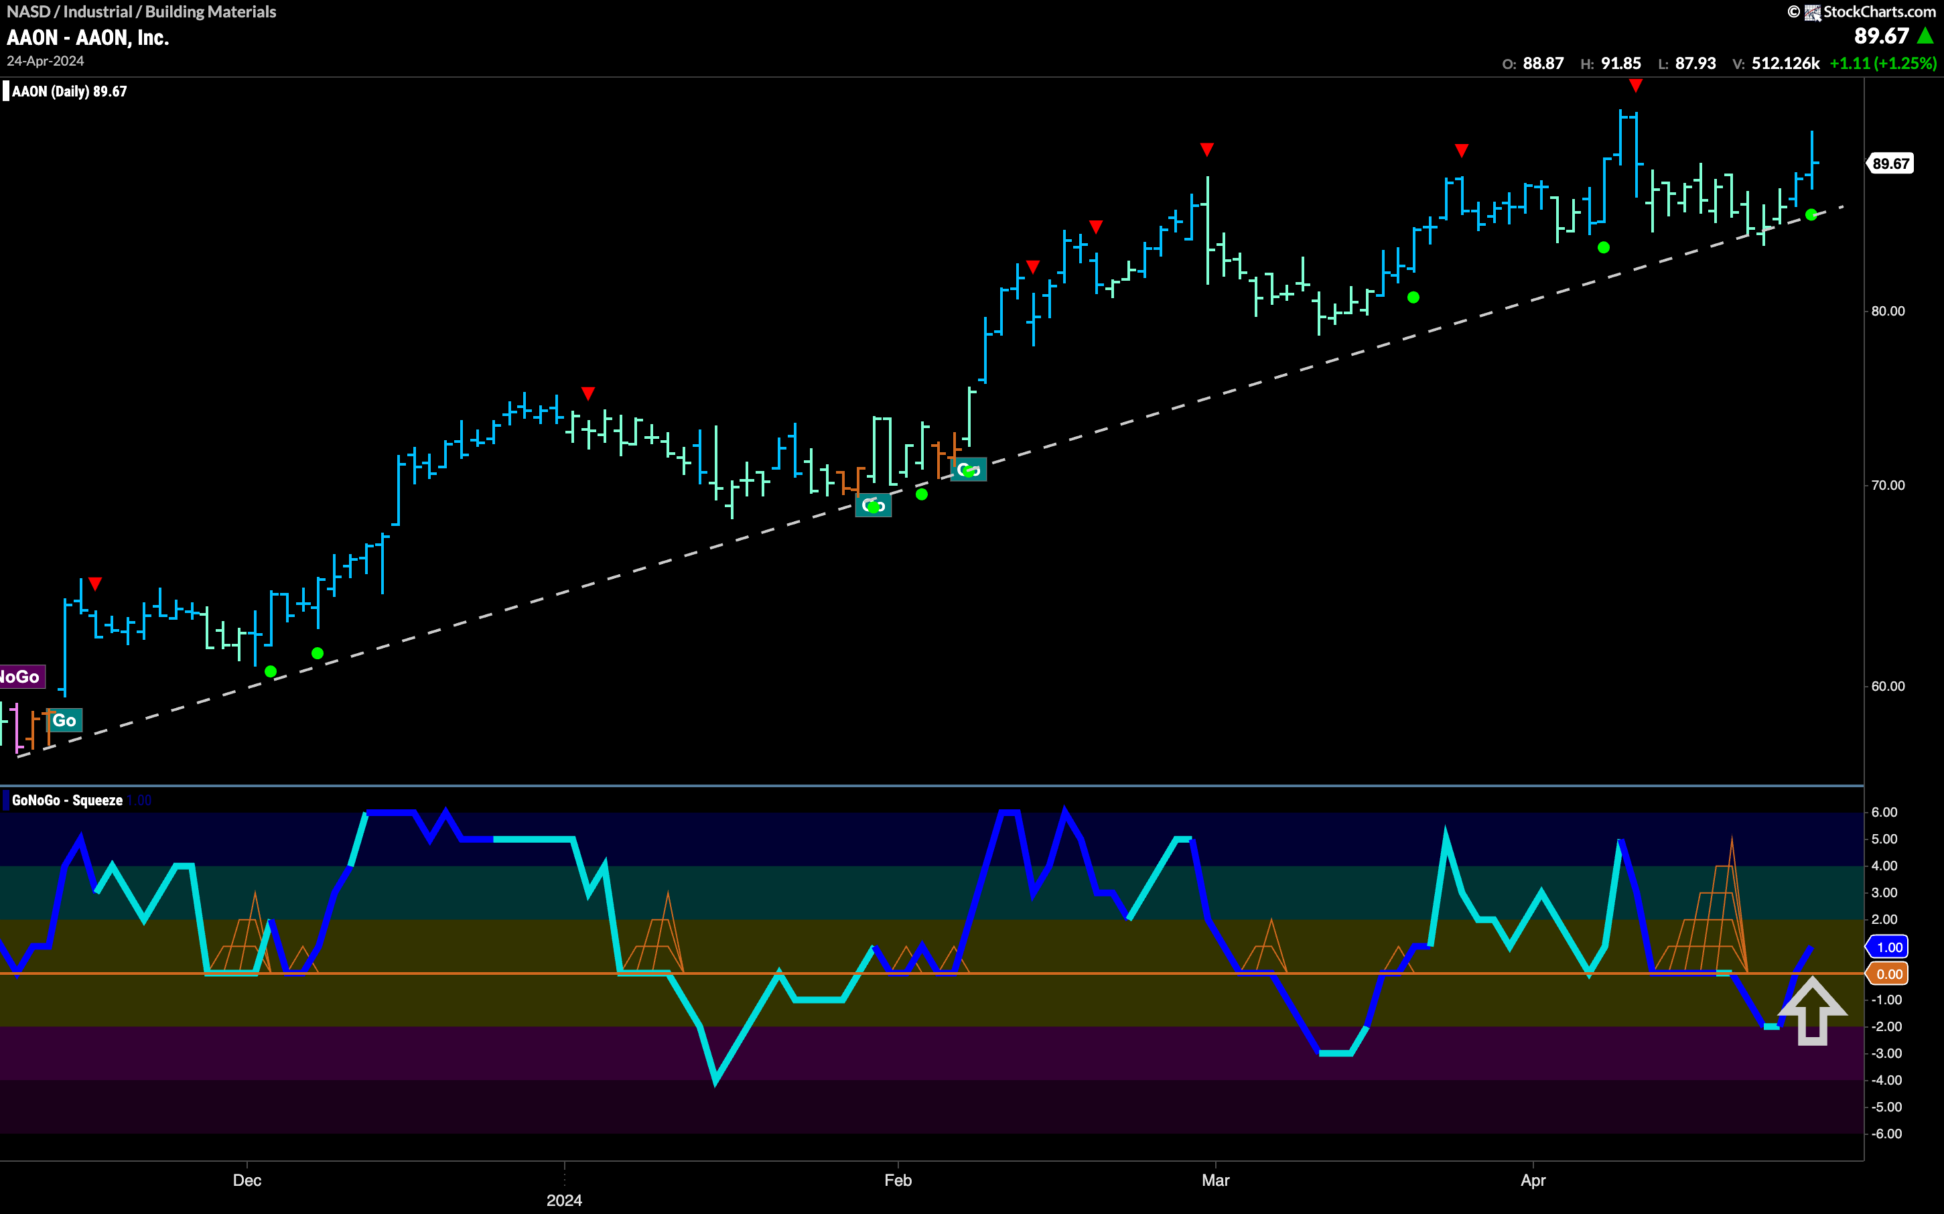Click the 70.00 price axis label
The width and height of the screenshot is (1944, 1214).
pos(1888,485)
